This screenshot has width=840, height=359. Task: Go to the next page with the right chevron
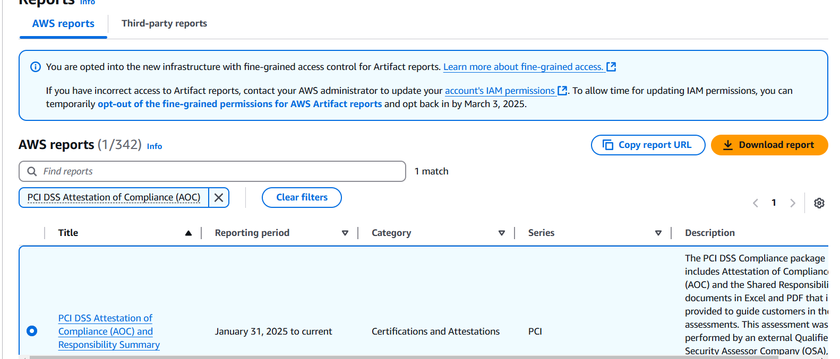(x=793, y=203)
